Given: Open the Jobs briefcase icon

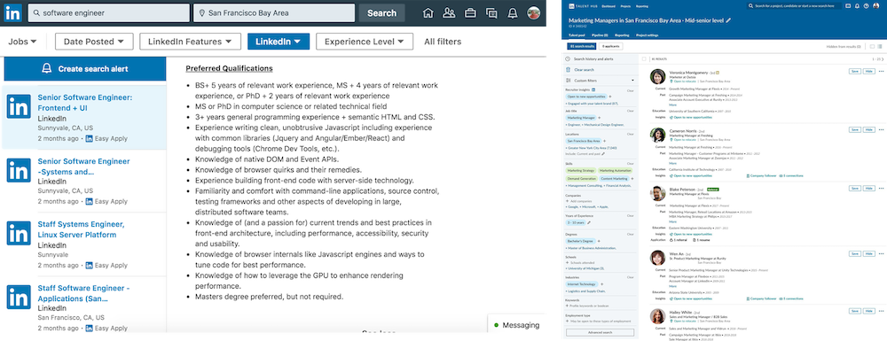Looking at the screenshot, I should pos(470,13).
